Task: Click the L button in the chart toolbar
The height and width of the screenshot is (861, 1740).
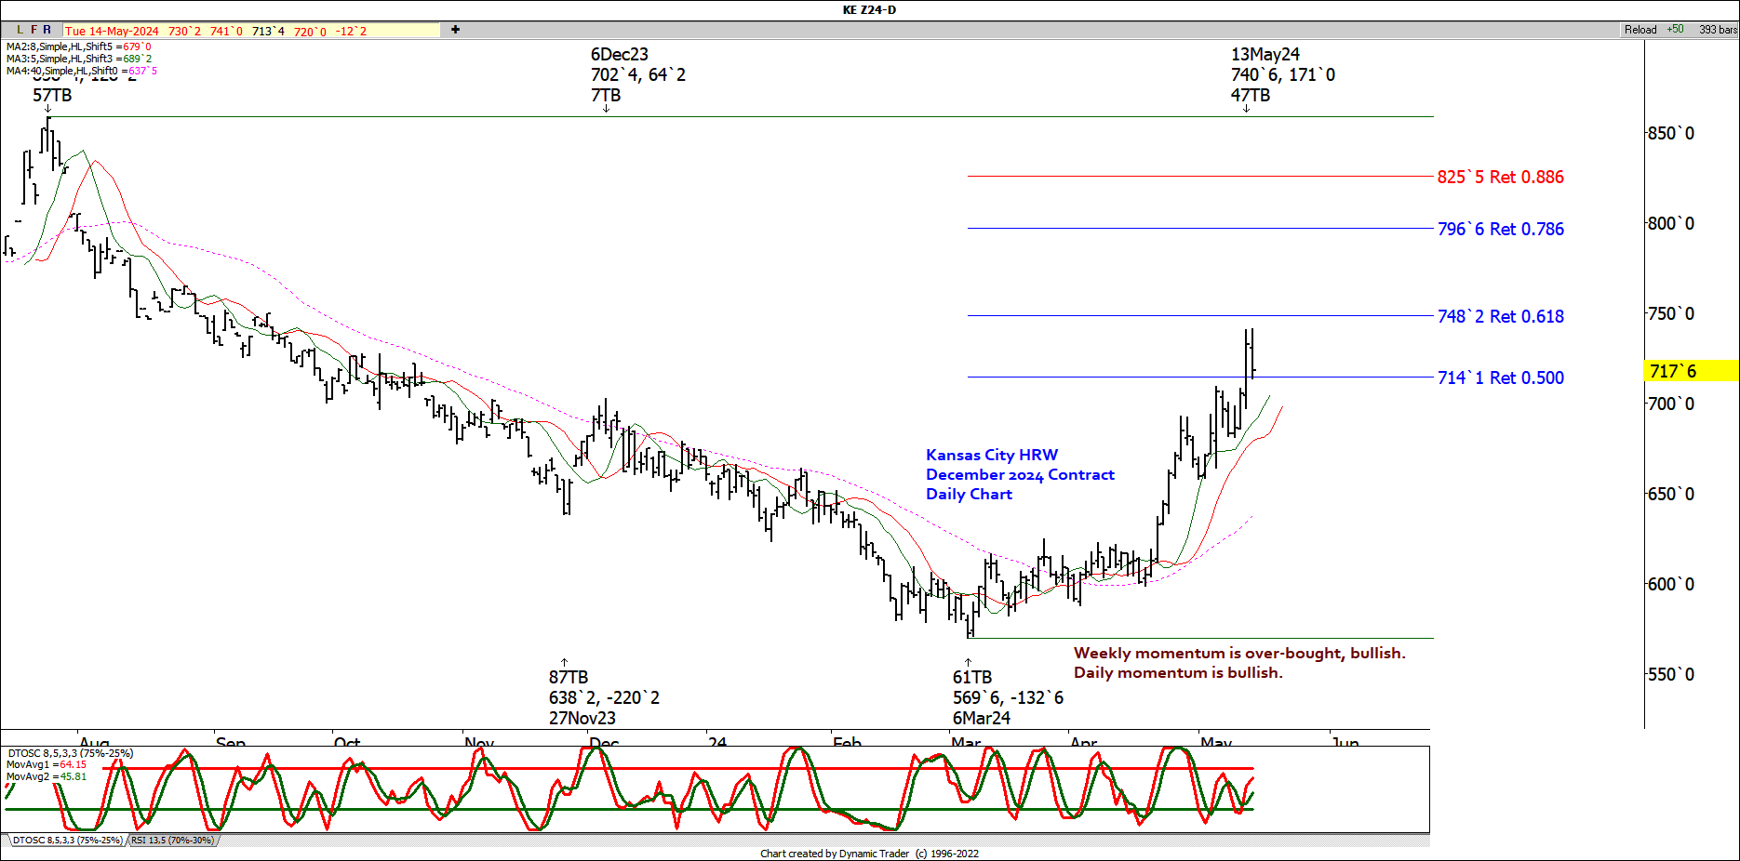Action: pyautogui.click(x=20, y=30)
